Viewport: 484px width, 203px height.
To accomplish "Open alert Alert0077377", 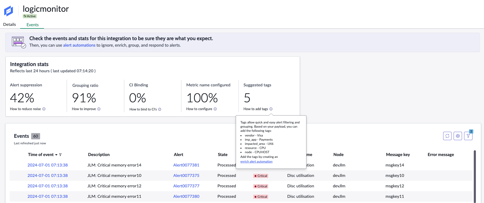I will 186,186.
